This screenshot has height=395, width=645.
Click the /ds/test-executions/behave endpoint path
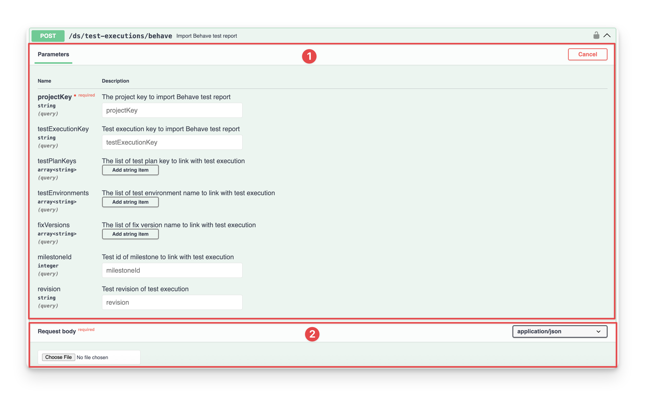coord(120,36)
